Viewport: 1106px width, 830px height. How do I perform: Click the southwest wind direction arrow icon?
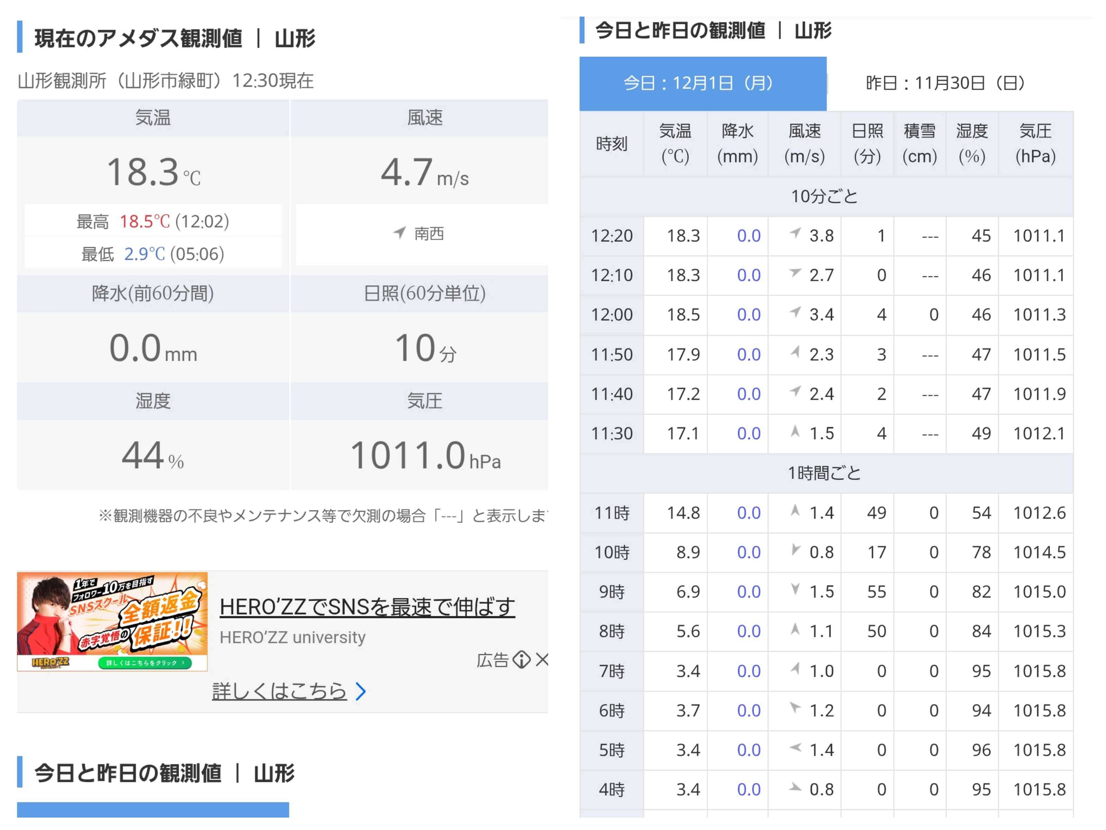point(399,232)
